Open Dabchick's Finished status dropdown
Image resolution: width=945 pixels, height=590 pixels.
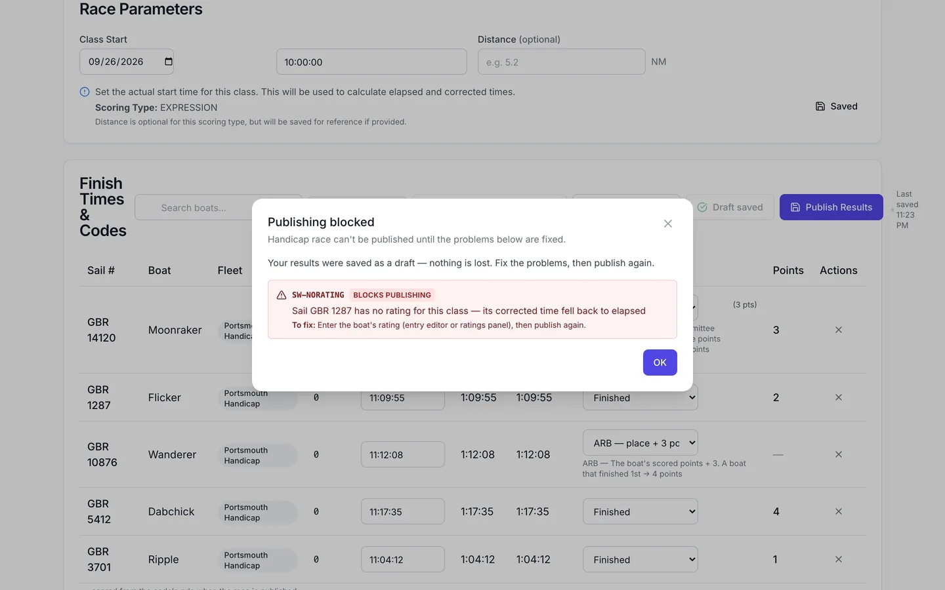pyautogui.click(x=640, y=511)
